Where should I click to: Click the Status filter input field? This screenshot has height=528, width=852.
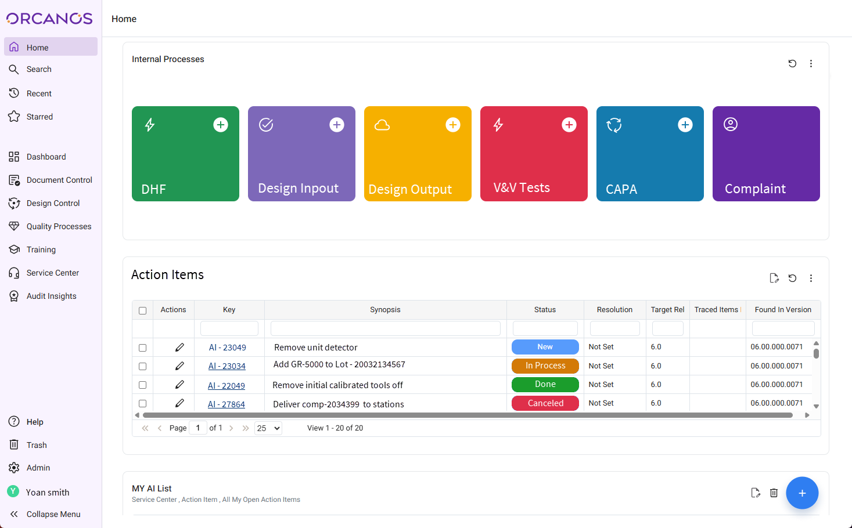(x=545, y=328)
